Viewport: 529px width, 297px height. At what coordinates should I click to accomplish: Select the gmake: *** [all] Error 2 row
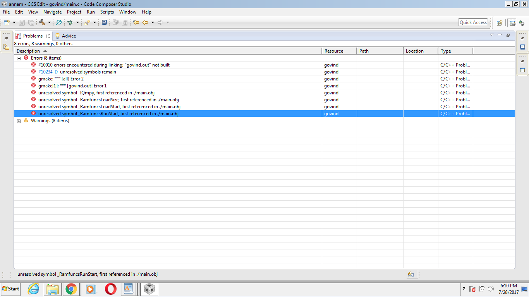coord(264,79)
